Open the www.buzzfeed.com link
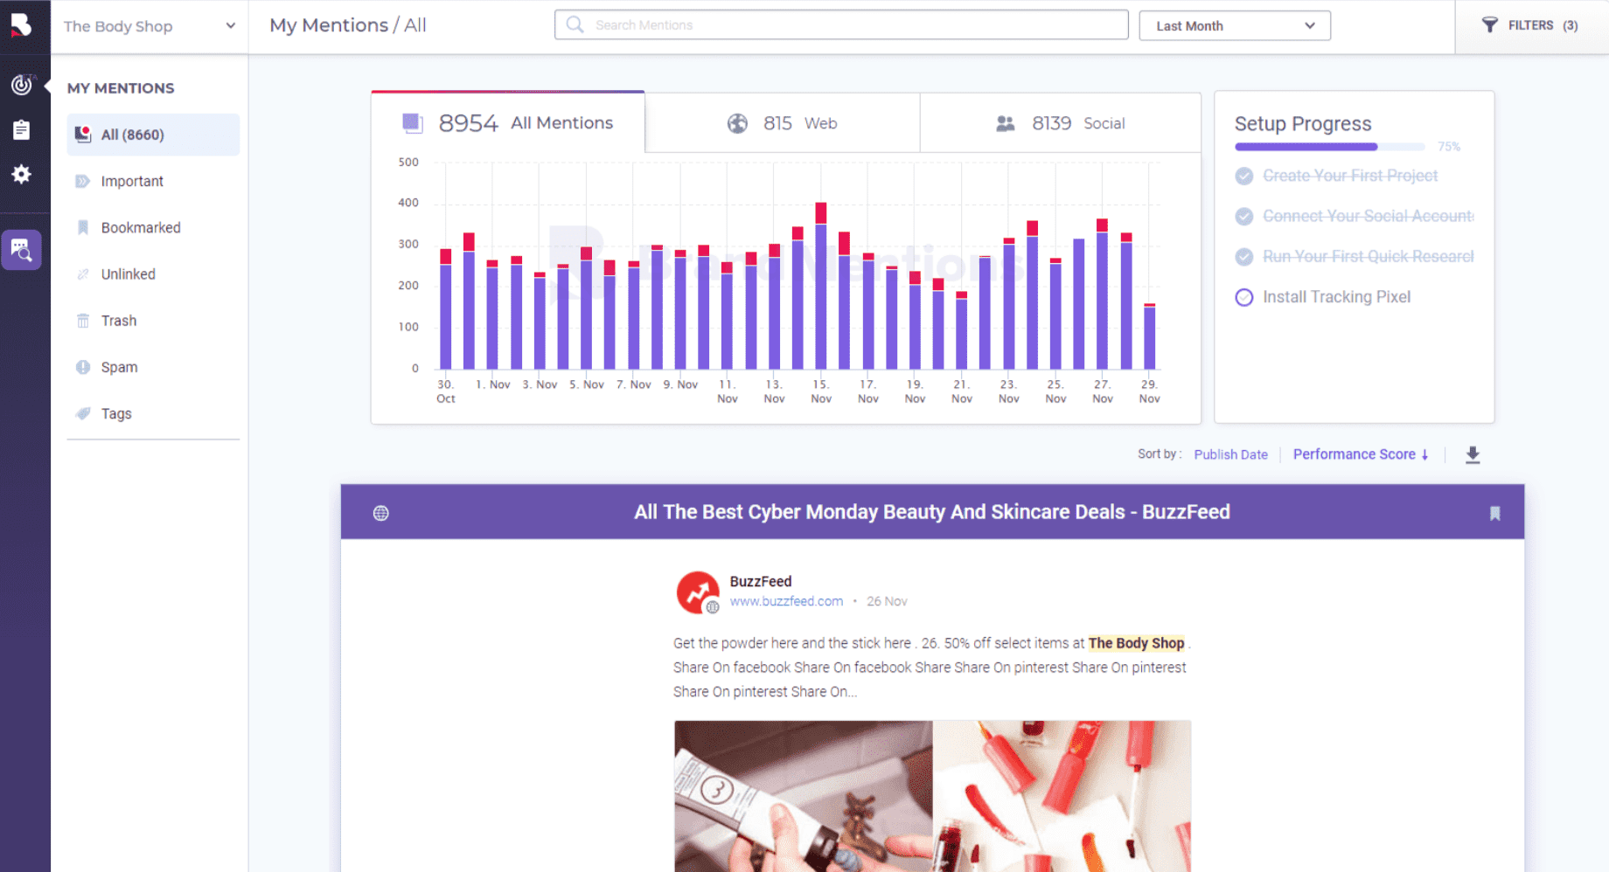This screenshot has height=872, width=1609. [786, 601]
